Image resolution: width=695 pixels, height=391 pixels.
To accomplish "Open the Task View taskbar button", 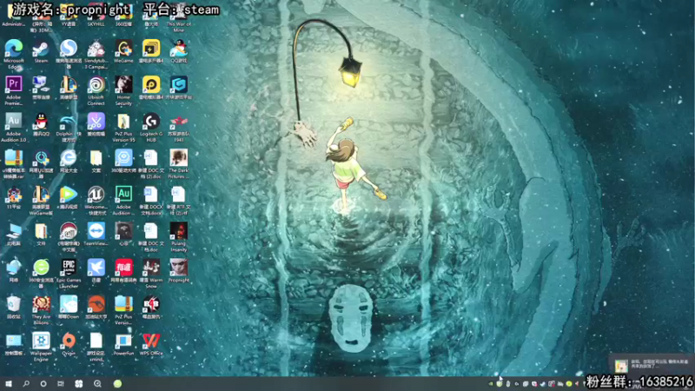I will (x=61, y=383).
